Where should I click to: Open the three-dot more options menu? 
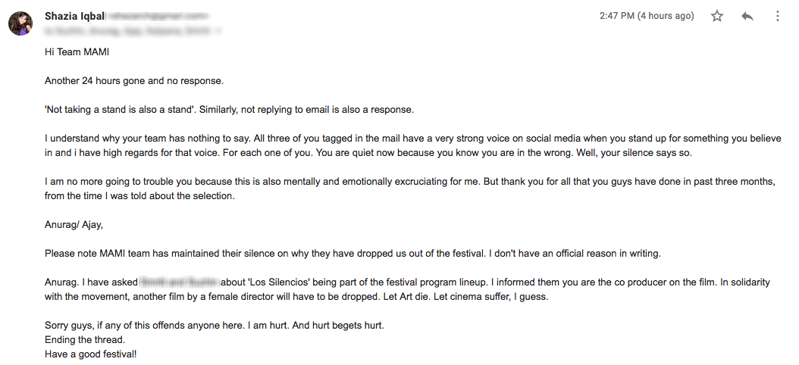click(x=778, y=16)
